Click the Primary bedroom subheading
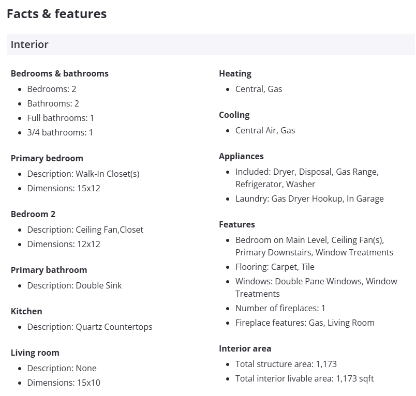The width and height of the screenshot is (416, 396). [47, 158]
